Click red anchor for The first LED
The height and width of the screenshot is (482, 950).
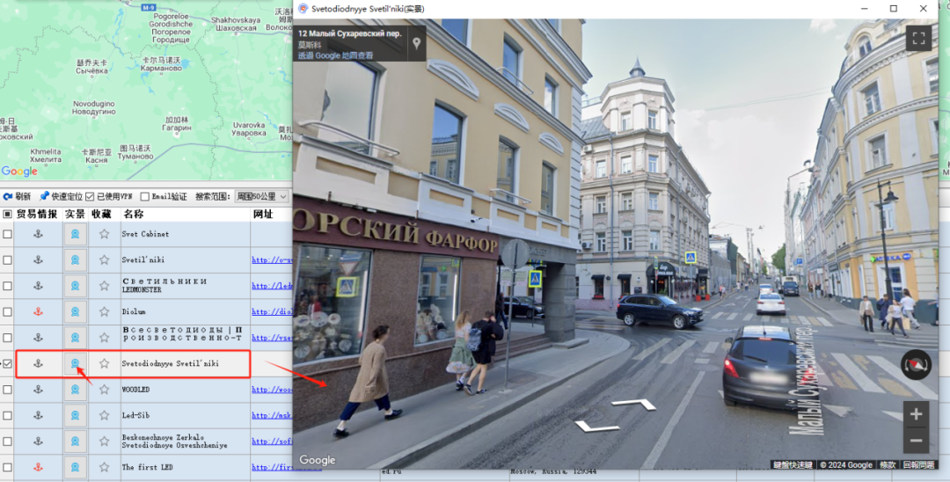tap(38, 467)
